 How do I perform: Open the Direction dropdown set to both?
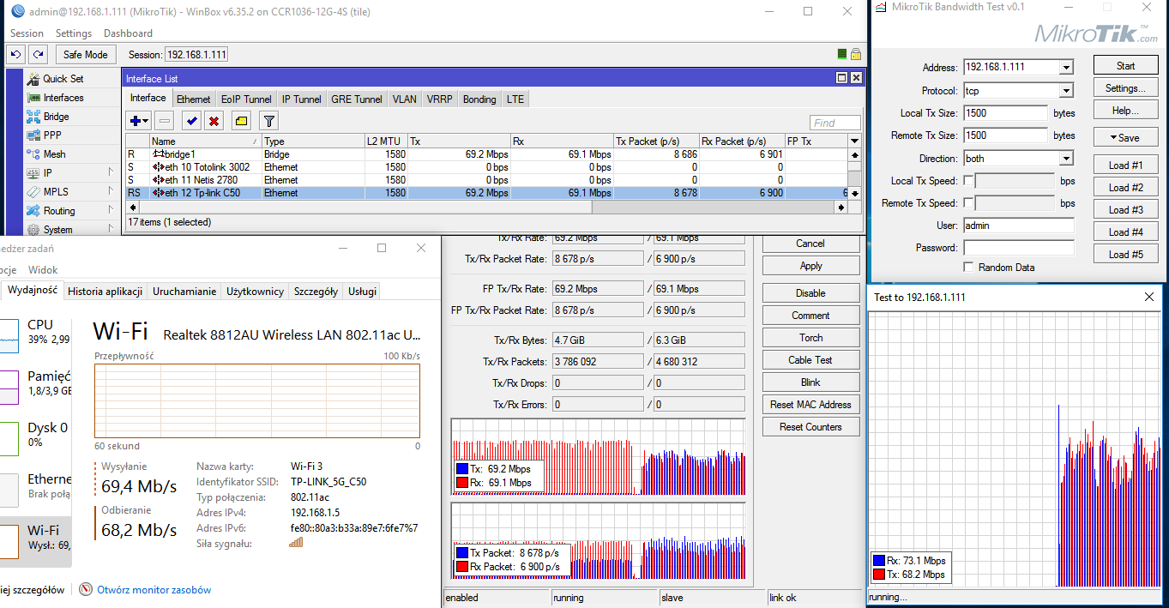click(x=1066, y=159)
